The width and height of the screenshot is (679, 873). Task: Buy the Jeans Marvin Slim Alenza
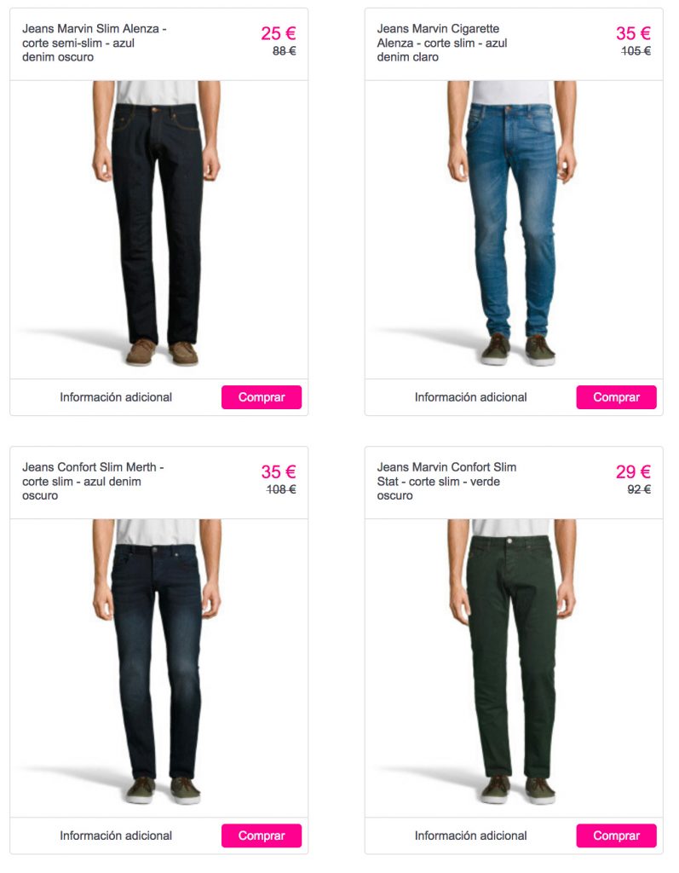(262, 397)
